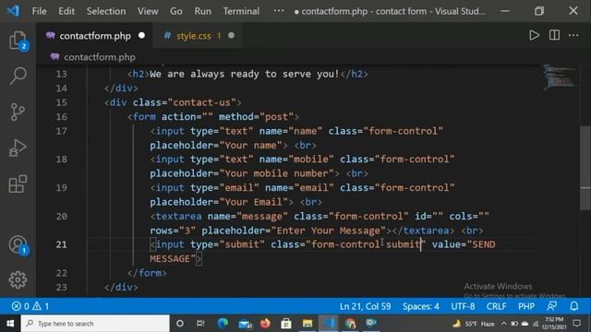This screenshot has height=332, width=591.
Task: Change indentation via Spaces: 4
Action: [421, 306]
